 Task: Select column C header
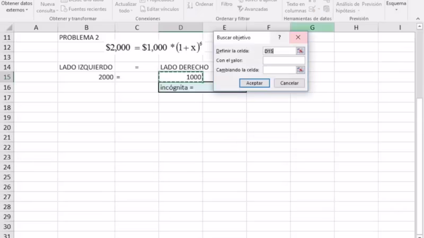(137, 28)
